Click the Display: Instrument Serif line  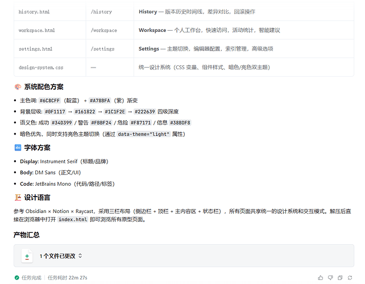(64, 161)
